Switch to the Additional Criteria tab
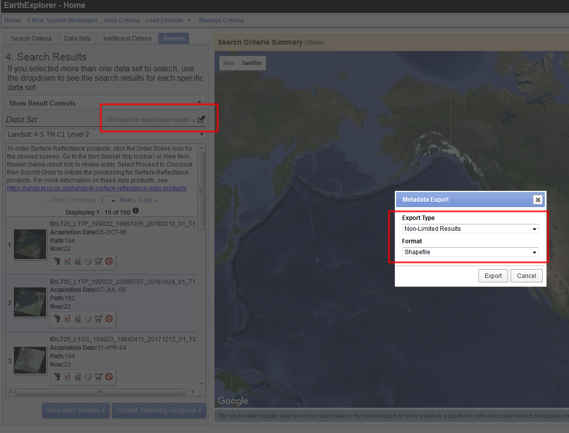The height and width of the screenshot is (433, 569). pos(127,39)
